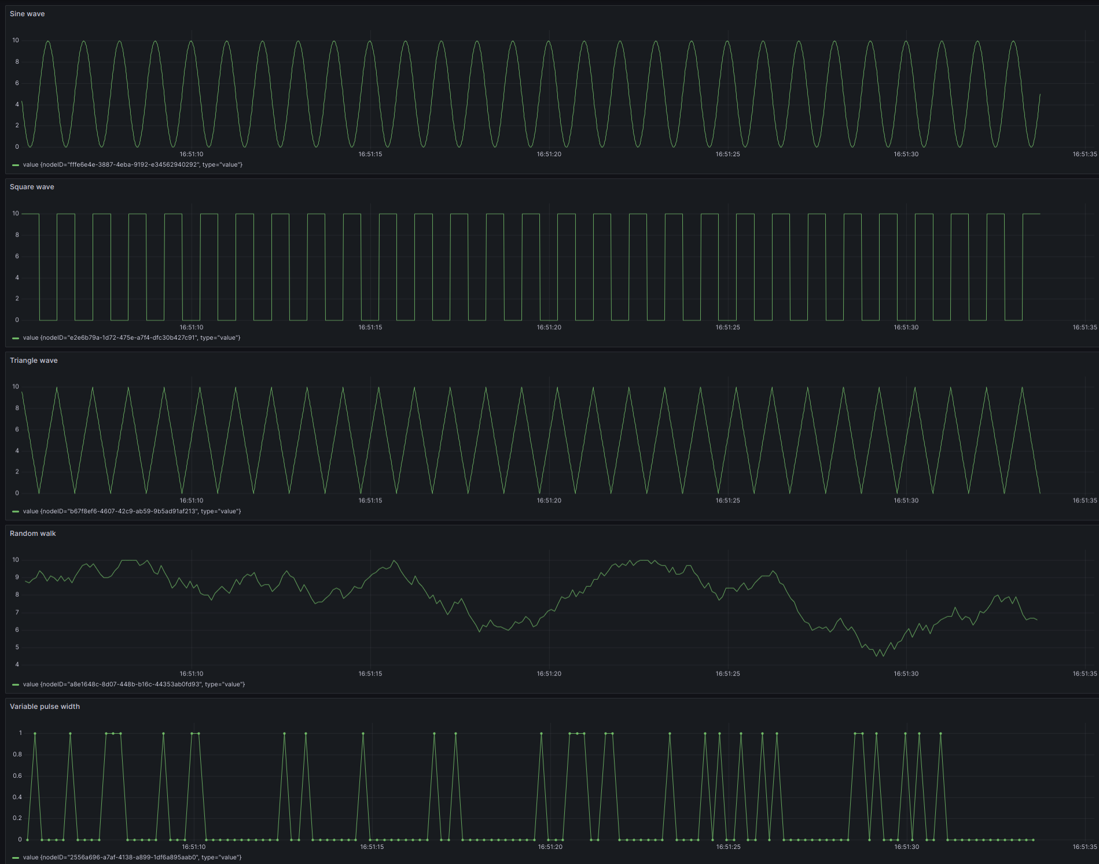Click the Variable pulse width legend color indicator
1099x864 pixels.
pyautogui.click(x=16, y=858)
